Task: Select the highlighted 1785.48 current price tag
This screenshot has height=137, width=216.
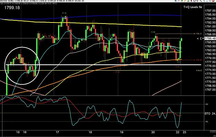Action: (x=210, y=38)
